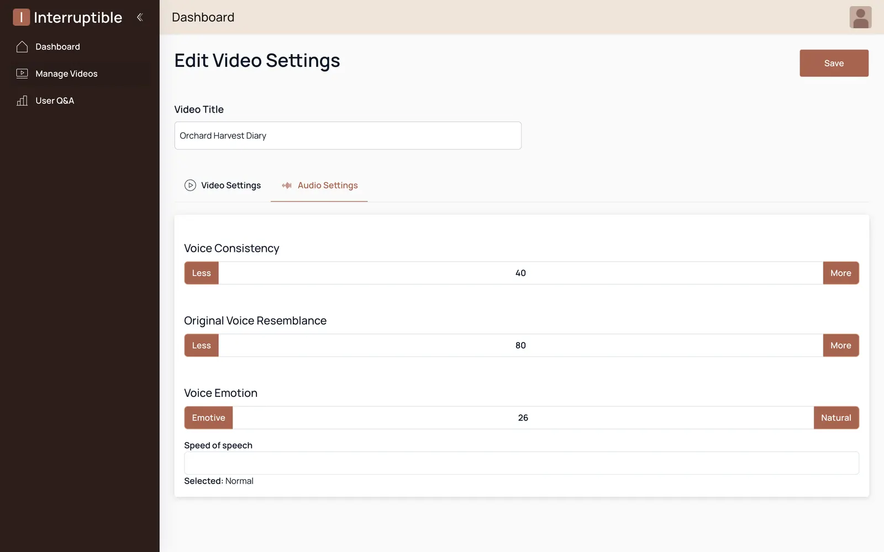The width and height of the screenshot is (884, 552).
Task: Click the Manage Videos play icon
Action: (x=22, y=73)
